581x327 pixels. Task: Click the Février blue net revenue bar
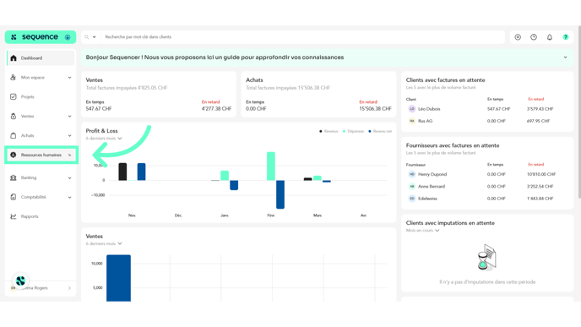tap(280, 194)
